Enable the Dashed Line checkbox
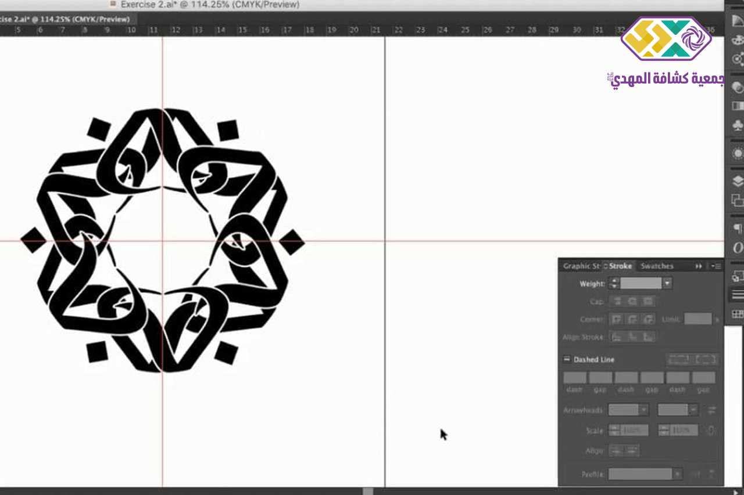Viewport: 744px width, 495px height. (567, 359)
